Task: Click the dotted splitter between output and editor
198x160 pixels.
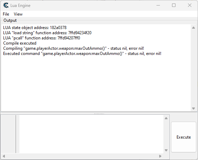Action: (x=99, y=114)
